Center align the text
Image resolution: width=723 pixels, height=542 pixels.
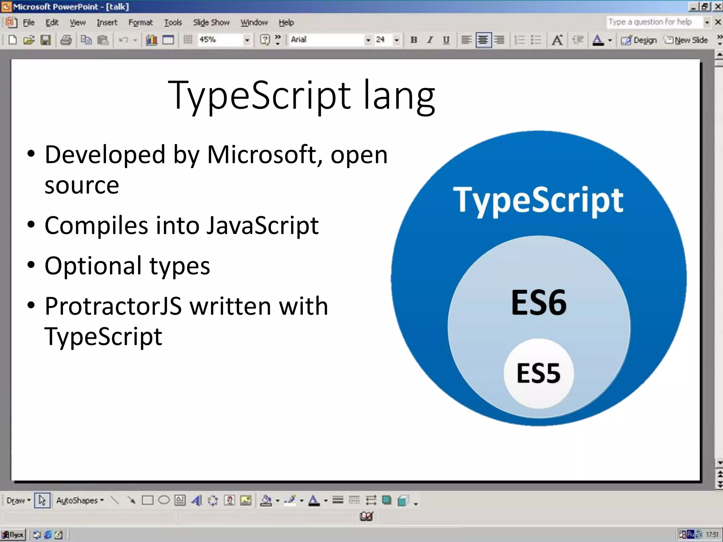click(483, 40)
